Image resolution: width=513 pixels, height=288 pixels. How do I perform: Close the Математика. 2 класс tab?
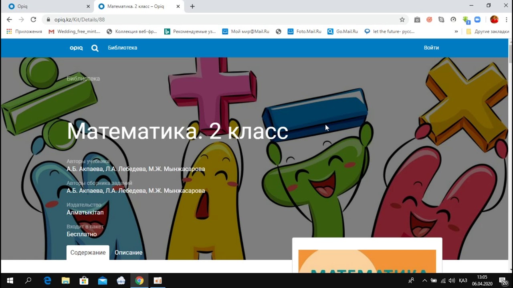tap(178, 6)
